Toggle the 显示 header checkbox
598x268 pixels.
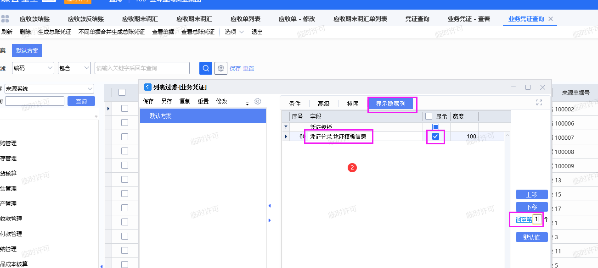[x=429, y=116]
